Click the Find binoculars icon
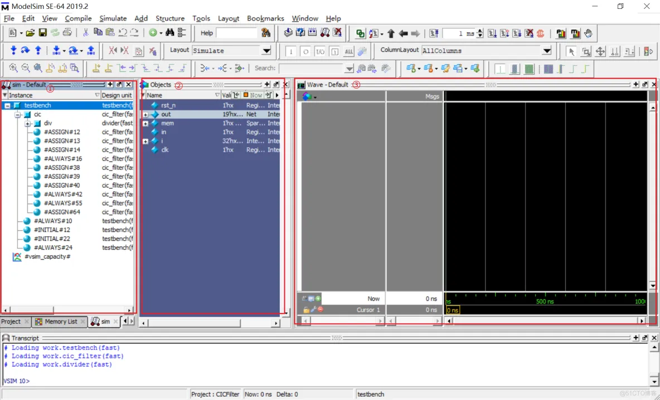Screen dimensions: 660x400 coord(169,32)
